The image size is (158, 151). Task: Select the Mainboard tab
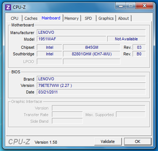click(x=51, y=18)
